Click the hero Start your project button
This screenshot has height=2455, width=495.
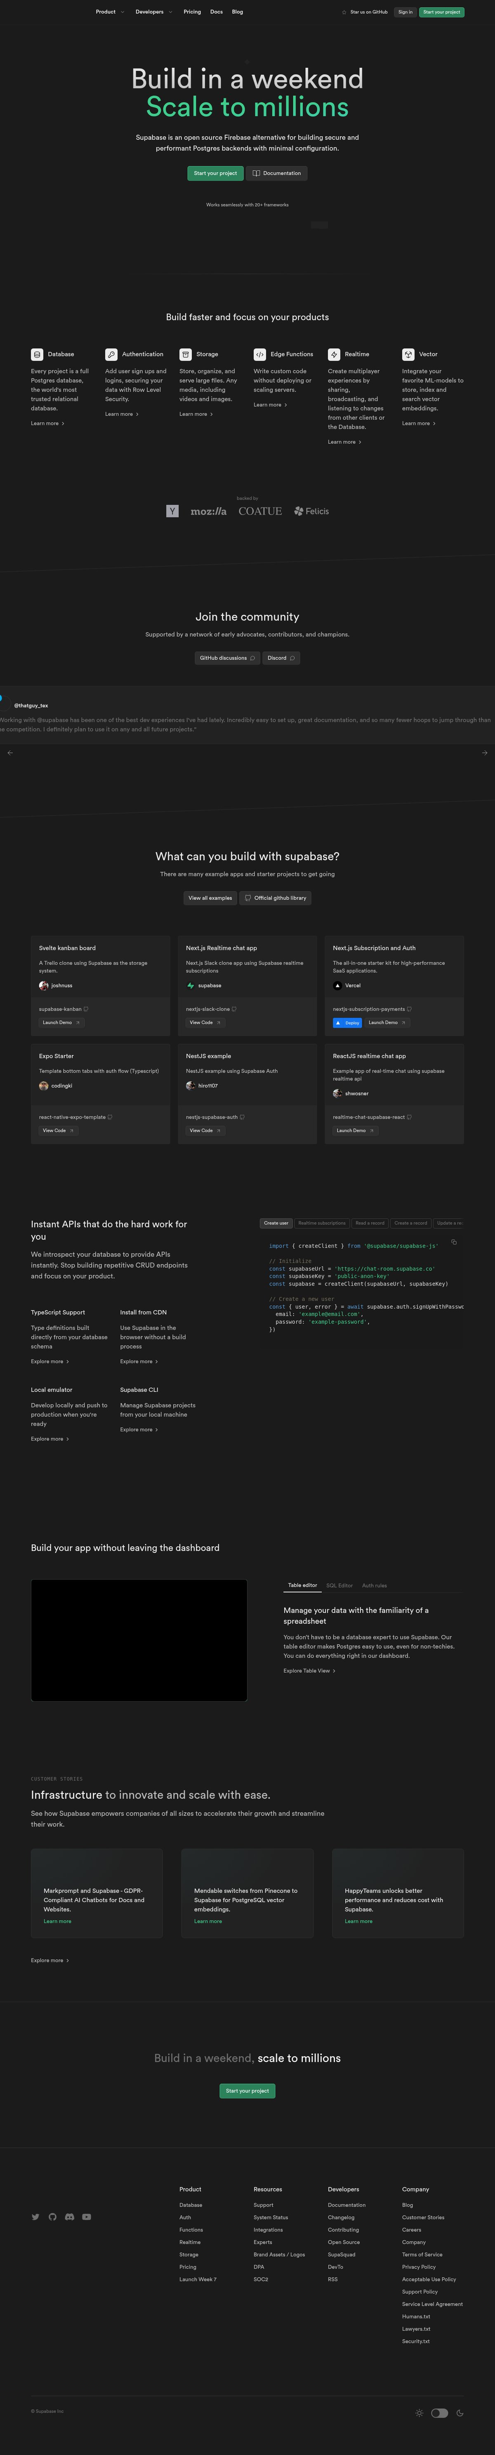[x=215, y=173]
